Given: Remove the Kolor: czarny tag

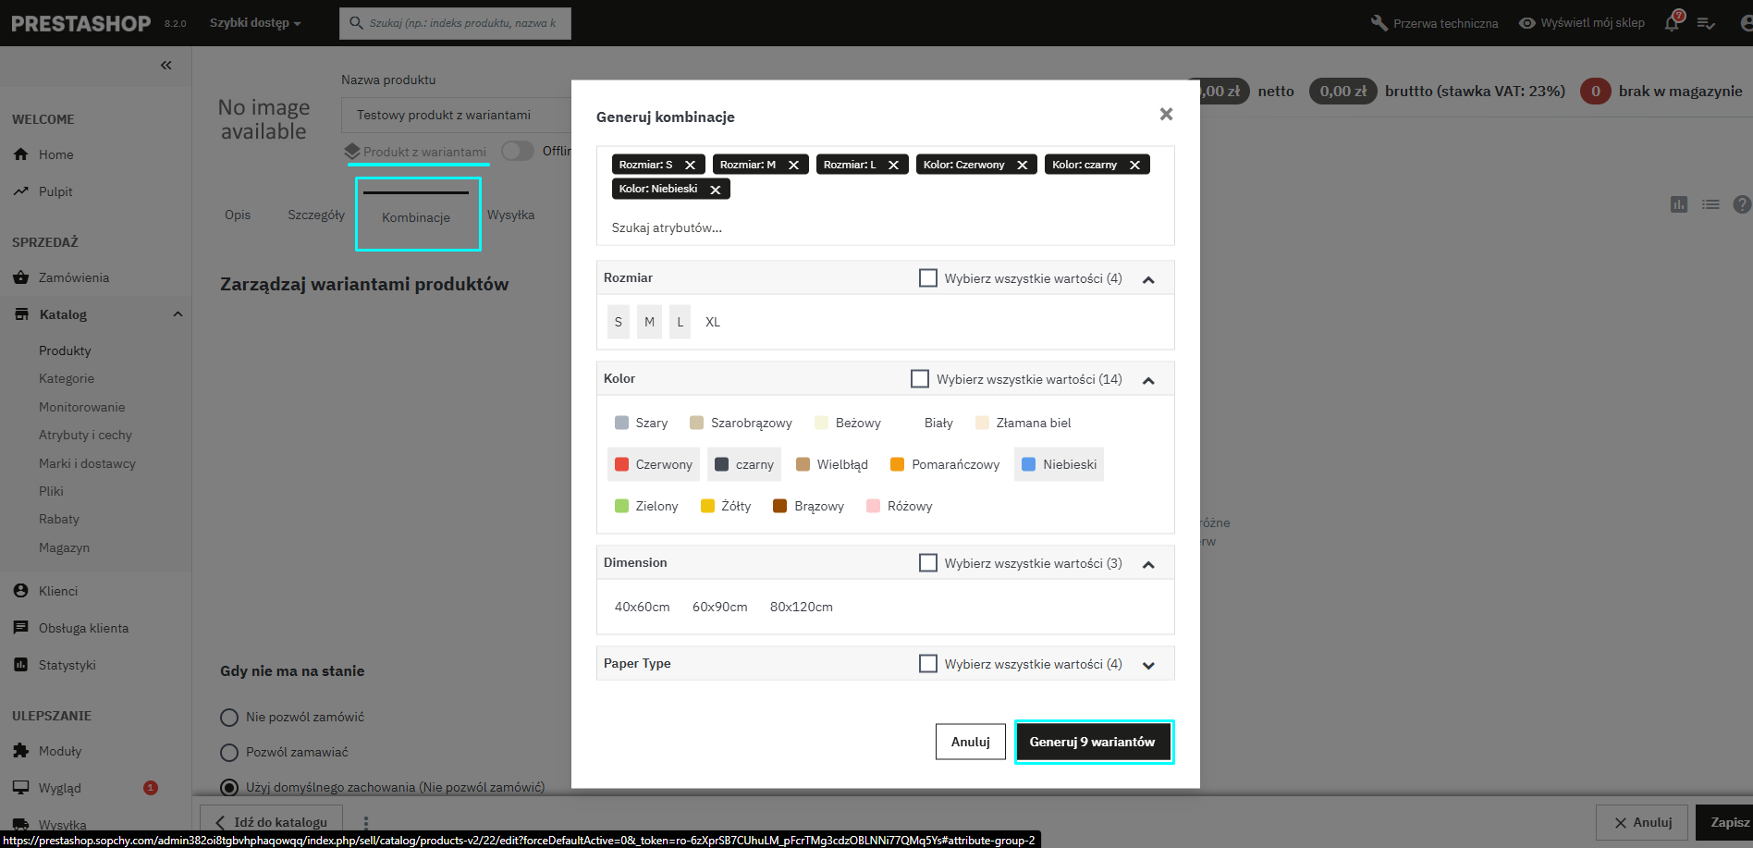Looking at the screenshot, I should [1134, 165].
